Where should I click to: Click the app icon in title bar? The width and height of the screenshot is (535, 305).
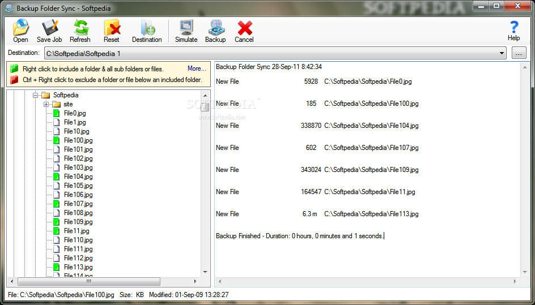click(x=9, y=8)
